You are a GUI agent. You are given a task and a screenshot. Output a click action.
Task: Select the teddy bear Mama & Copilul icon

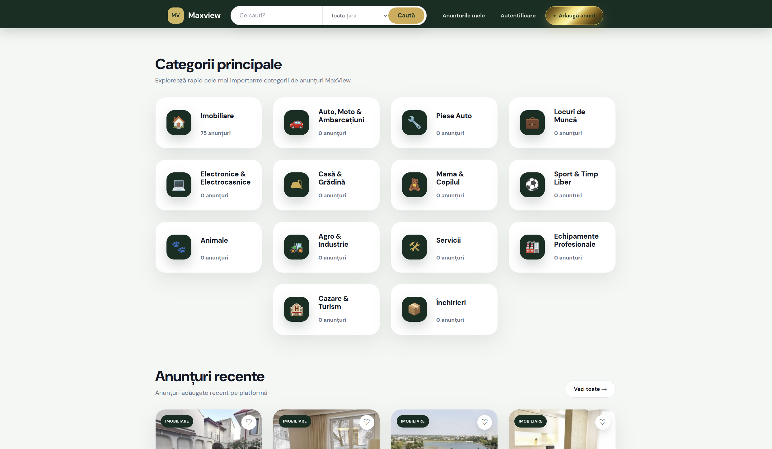tap(414, 185)
